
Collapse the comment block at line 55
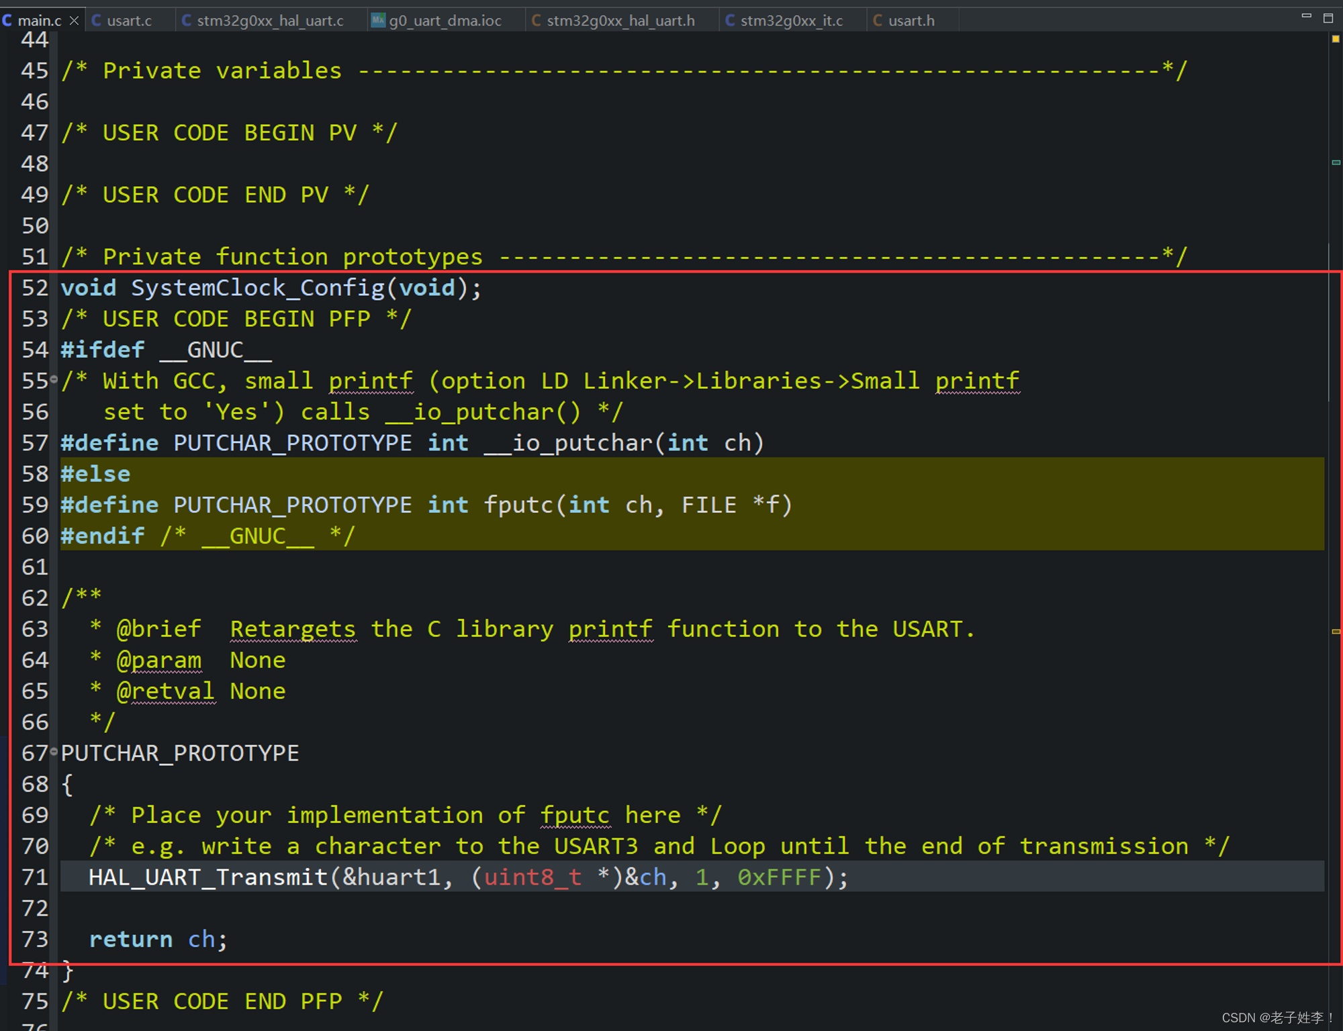[x=54, y=380]
